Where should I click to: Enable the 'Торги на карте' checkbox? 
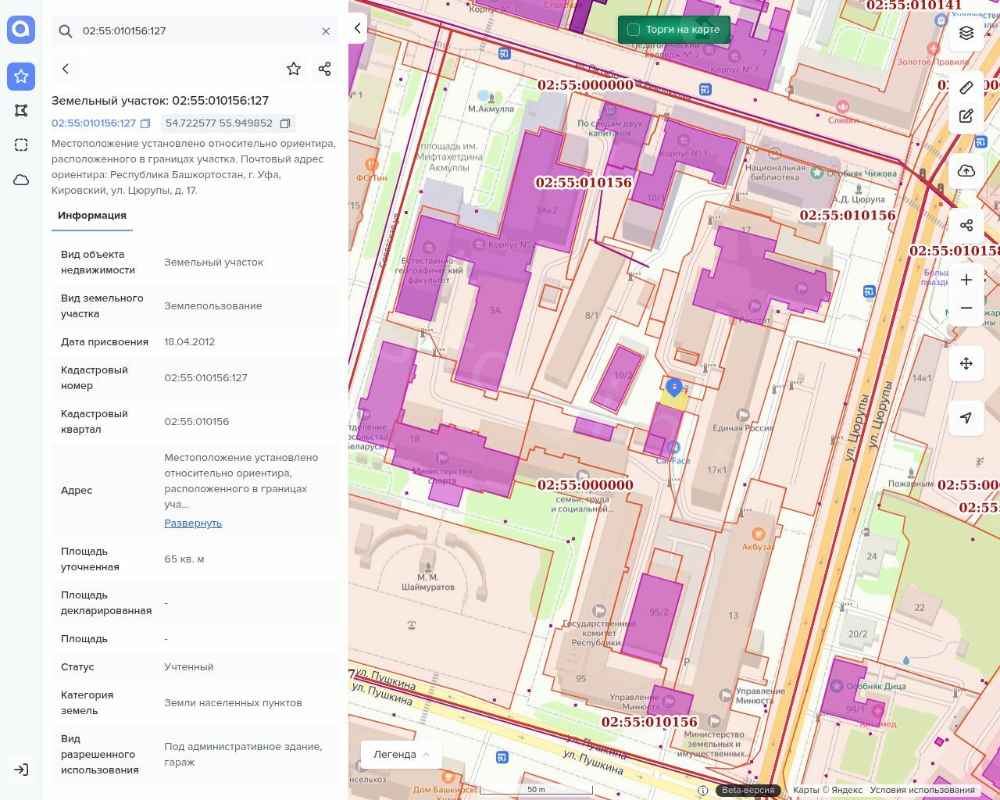[x=634, y=30]
